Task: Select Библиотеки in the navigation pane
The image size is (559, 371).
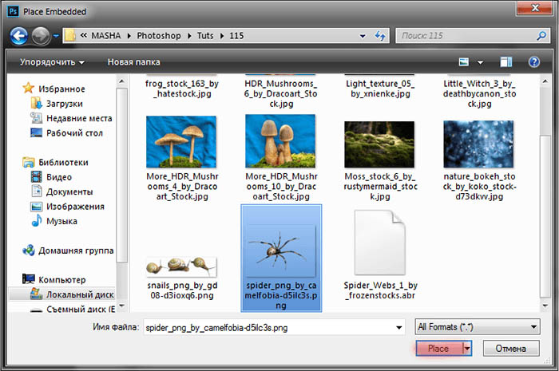Action: pyautogui.click(x=63, y=162)
